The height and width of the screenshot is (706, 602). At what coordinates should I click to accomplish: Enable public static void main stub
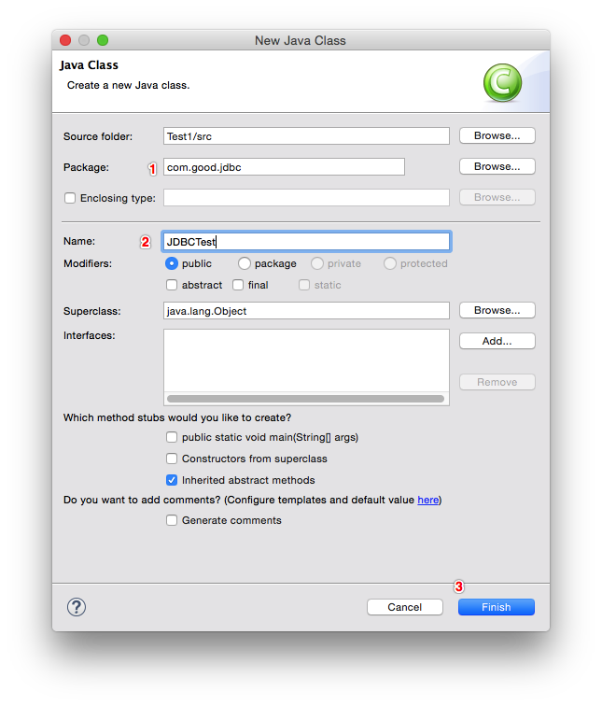(x=172, y=437)
